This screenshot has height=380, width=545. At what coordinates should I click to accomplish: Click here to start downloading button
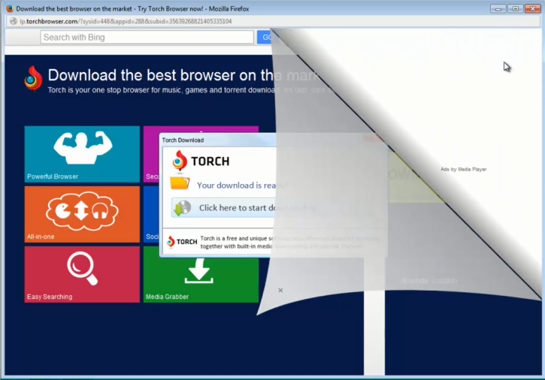tap(244, 208)
